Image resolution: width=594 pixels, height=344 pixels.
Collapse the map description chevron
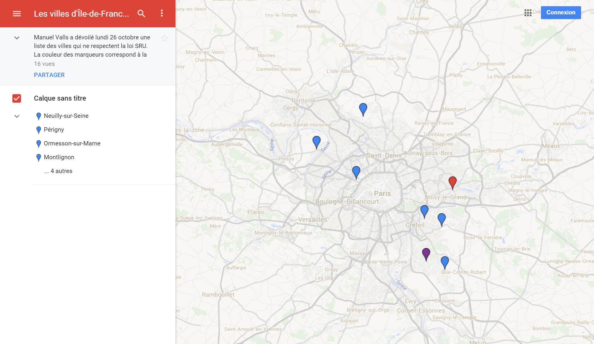pyautogui.click(x=17, y=38)
